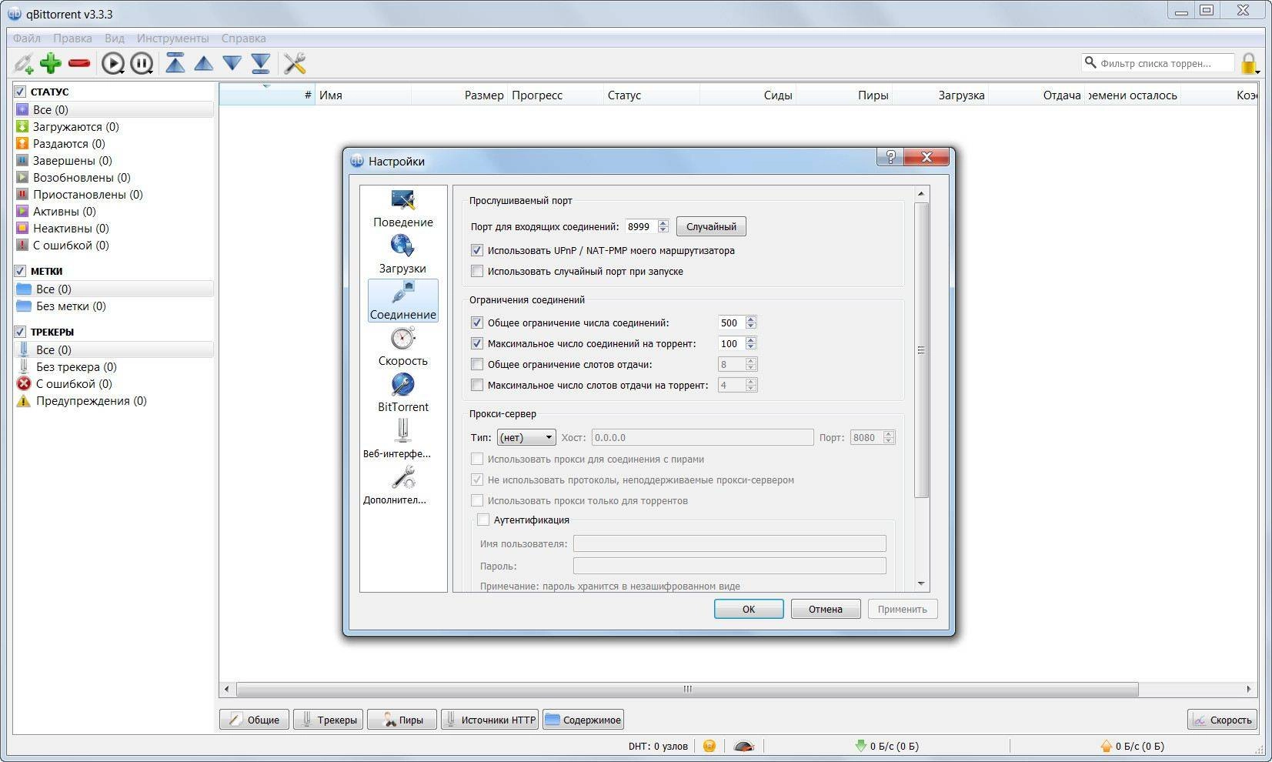Image resolution: width=1272 pixels, height=762 pixels.
Task: Open options via the wrench tools toolbar icon
Action: (x=295, y=63)
